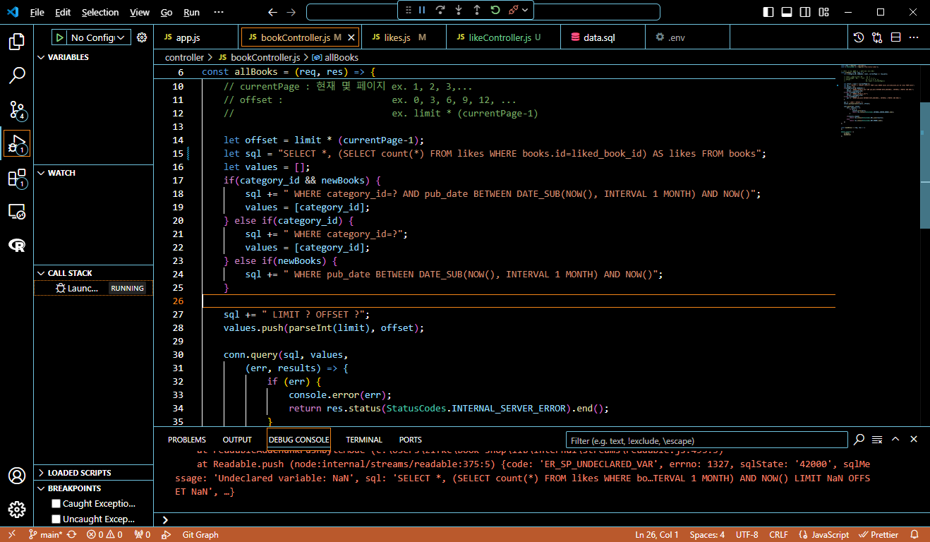
Task: Open the Search view in activity bar
Action: (x=17, y=75)
